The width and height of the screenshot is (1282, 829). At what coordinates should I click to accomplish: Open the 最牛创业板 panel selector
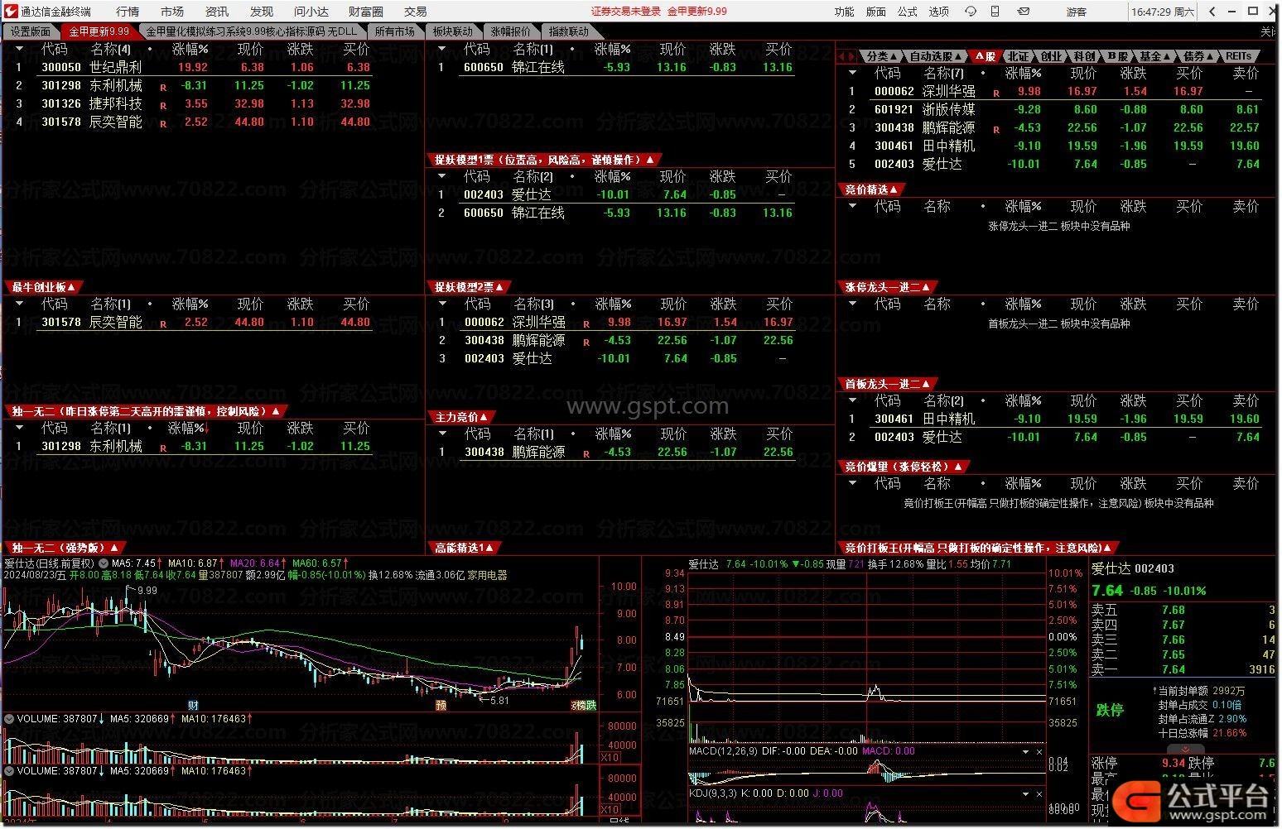43,287
